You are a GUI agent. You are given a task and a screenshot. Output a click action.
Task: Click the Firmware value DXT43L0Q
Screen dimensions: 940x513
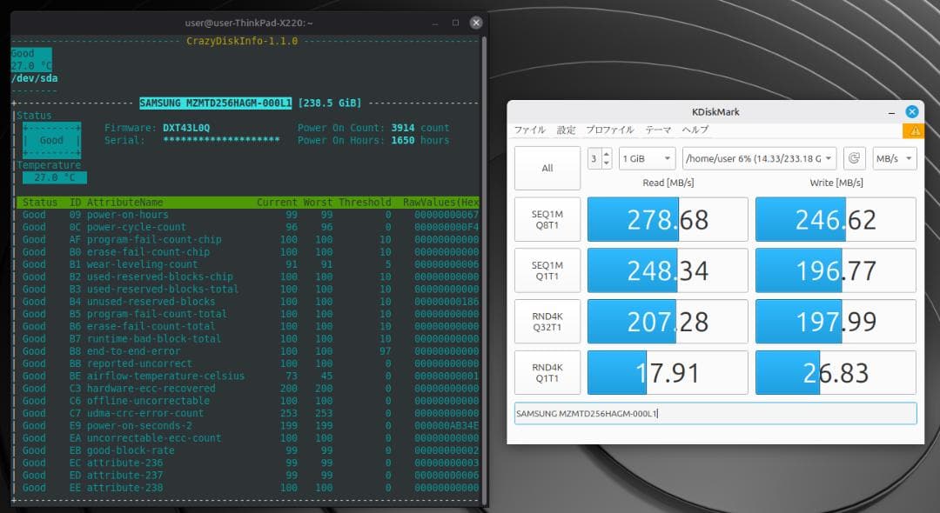(x=186, y=128)
